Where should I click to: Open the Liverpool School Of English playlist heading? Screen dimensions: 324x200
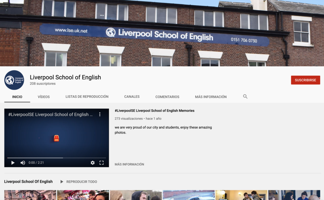[28, 181]
